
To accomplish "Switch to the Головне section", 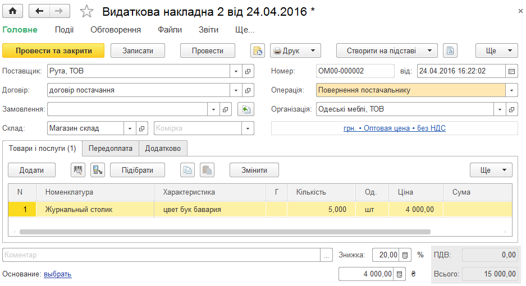I will (x=20, y=30).
